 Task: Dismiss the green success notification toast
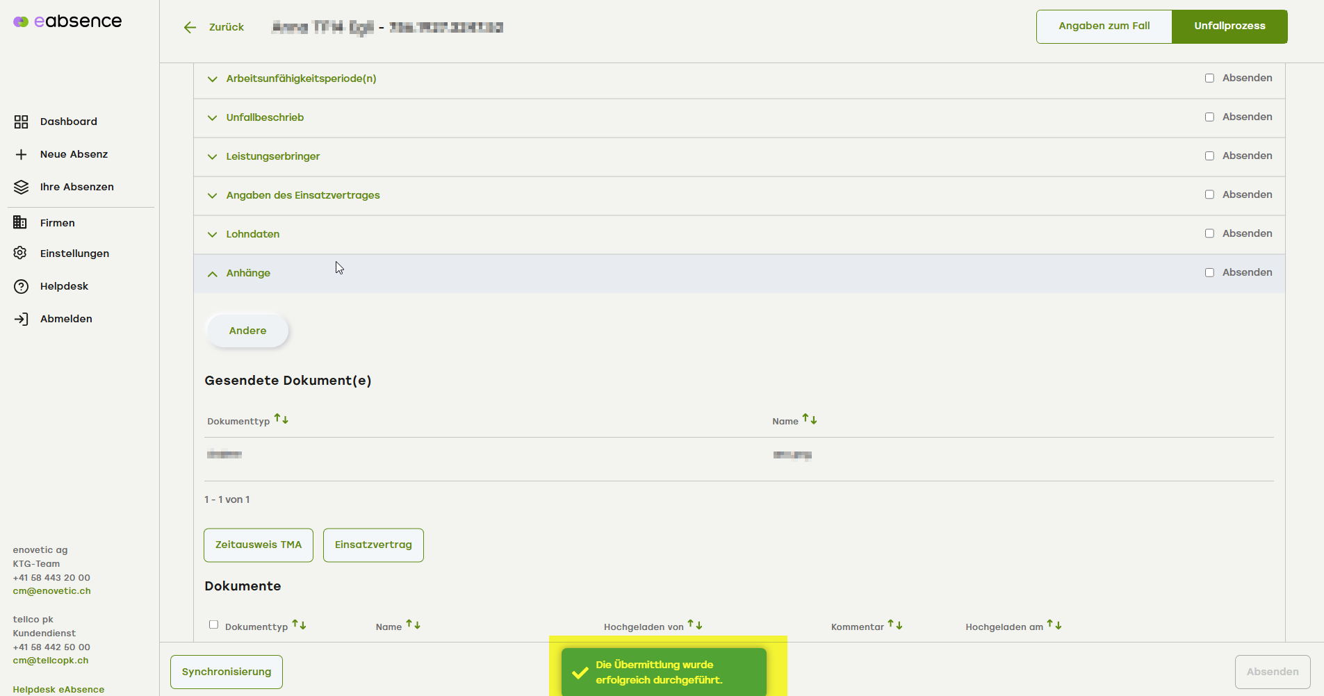click(x=664, y=672)
